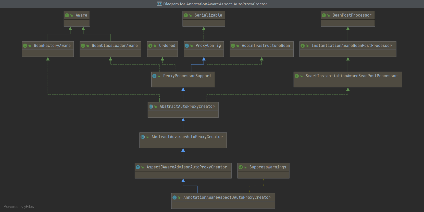
Task: Click the interface icon on the Aware node
Action: (x=67, y=15)
